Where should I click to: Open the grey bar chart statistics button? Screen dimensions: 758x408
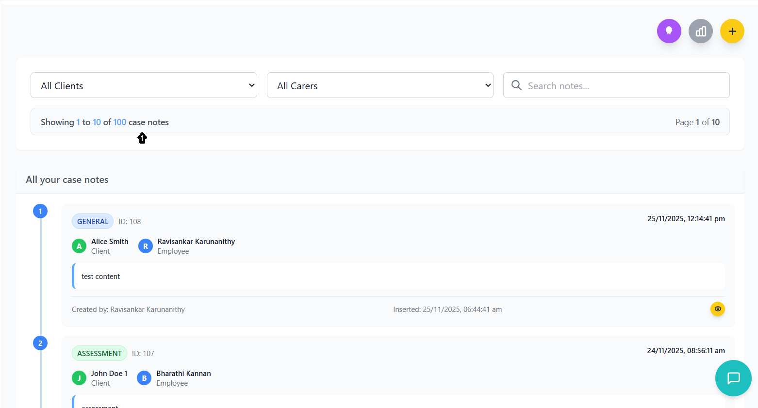(x=700, y=31)
